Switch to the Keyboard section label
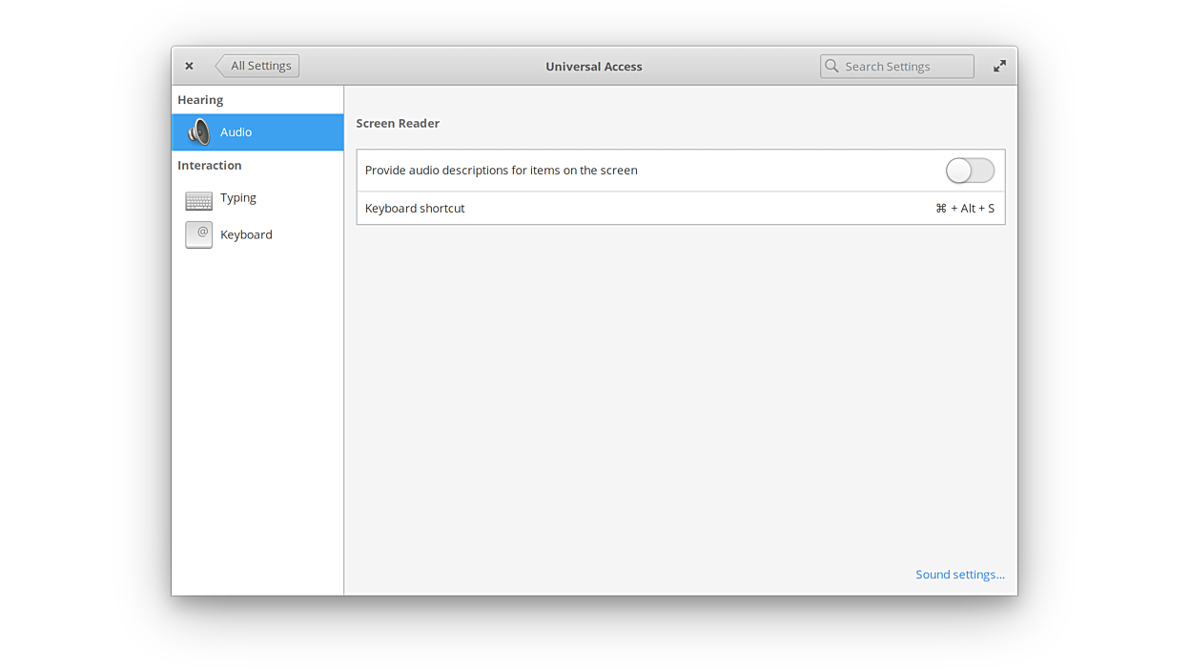1190x669 pixels. click(246, 234)
